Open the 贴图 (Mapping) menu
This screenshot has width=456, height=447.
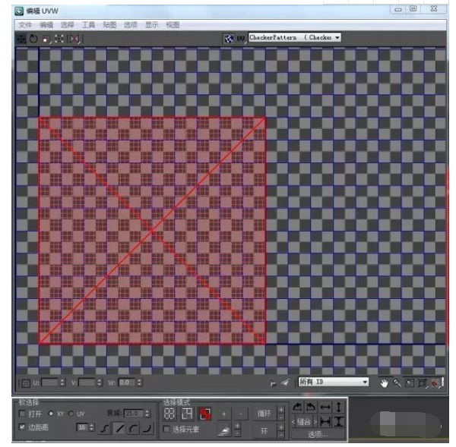pos(109,25)
